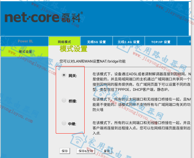Click the LAN和WAN设置NAT/bridge功能 description line

point(92,61)
